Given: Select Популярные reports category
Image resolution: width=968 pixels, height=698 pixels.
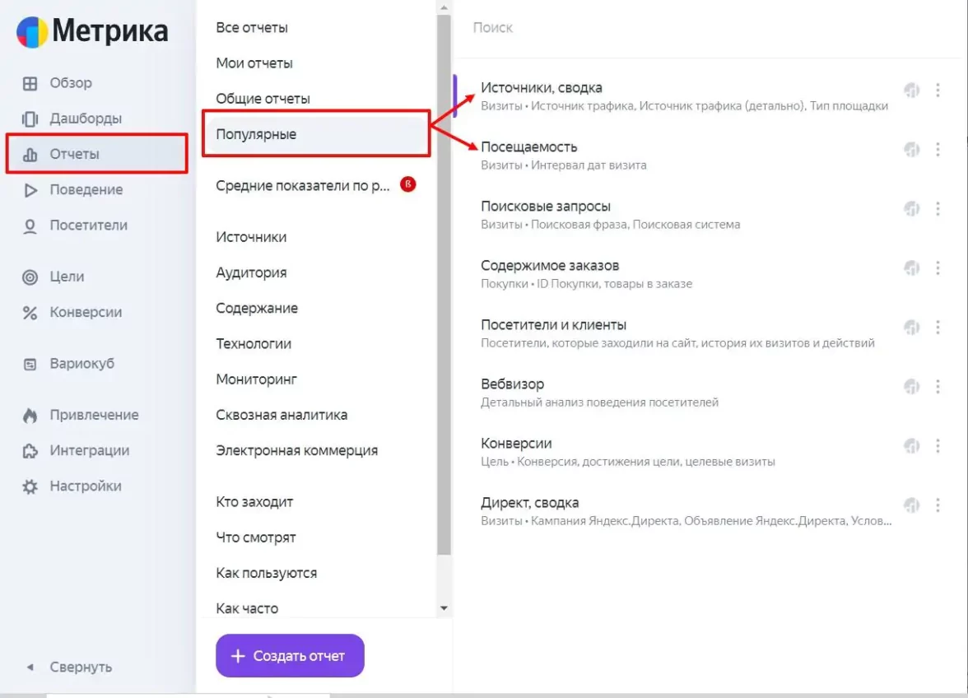Looking at the screenshot, I should click(256, 134).
